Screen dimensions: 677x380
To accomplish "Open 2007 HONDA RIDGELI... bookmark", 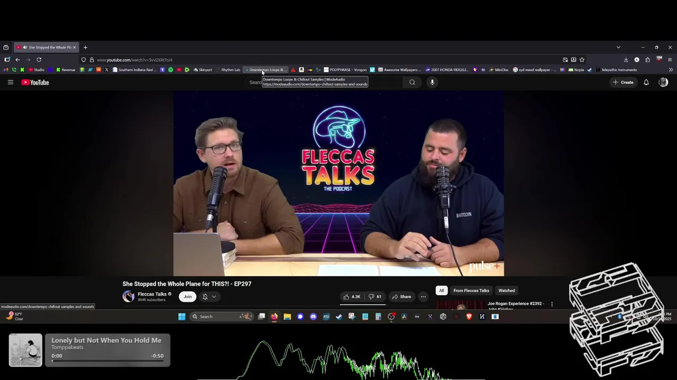I will click(x=447, y=70).
